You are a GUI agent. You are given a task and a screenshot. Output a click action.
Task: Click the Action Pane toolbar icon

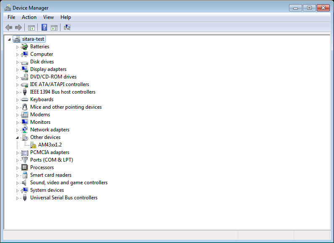tap(54, 27)
